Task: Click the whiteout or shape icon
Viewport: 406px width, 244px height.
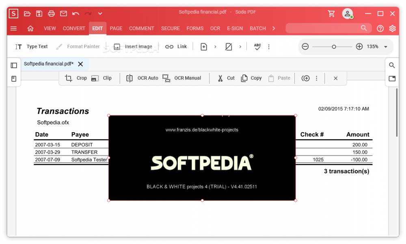Action: click(229, 47)
